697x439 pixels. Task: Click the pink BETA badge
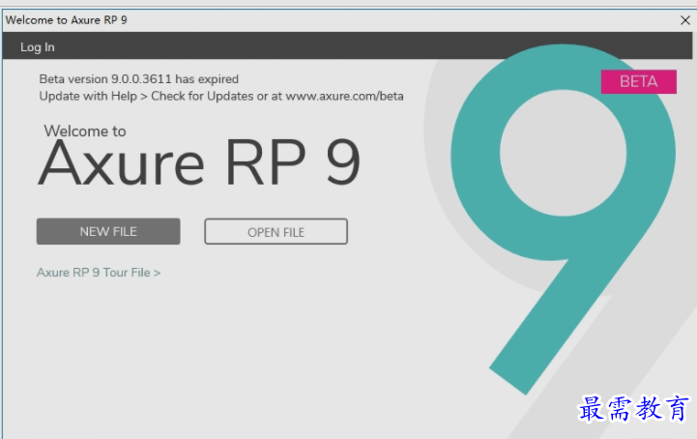point(639,82)
